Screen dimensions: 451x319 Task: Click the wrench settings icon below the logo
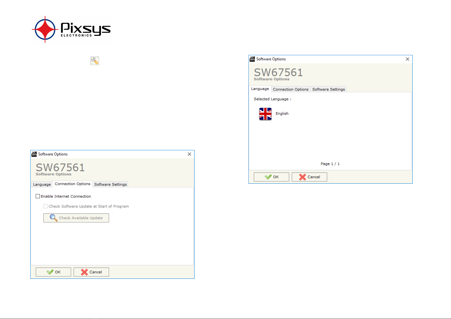coord(95,61)
